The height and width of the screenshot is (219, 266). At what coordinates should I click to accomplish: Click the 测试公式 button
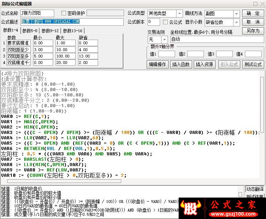point(253,64)
